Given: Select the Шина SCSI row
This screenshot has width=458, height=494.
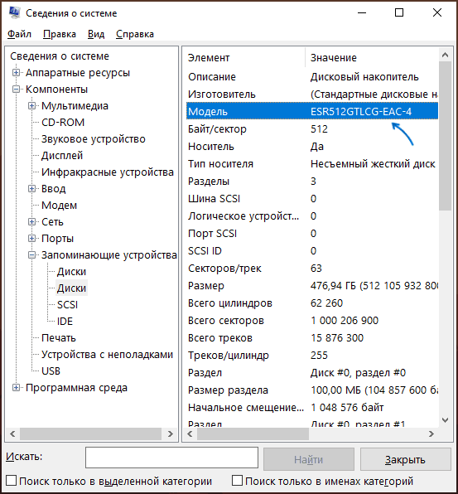Looking at the screenshot, I should (x=312, y=198).
